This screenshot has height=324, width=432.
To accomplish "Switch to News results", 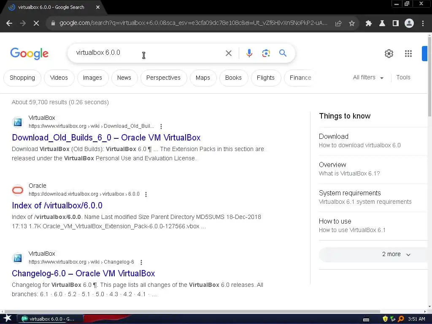I will [124, 78].
